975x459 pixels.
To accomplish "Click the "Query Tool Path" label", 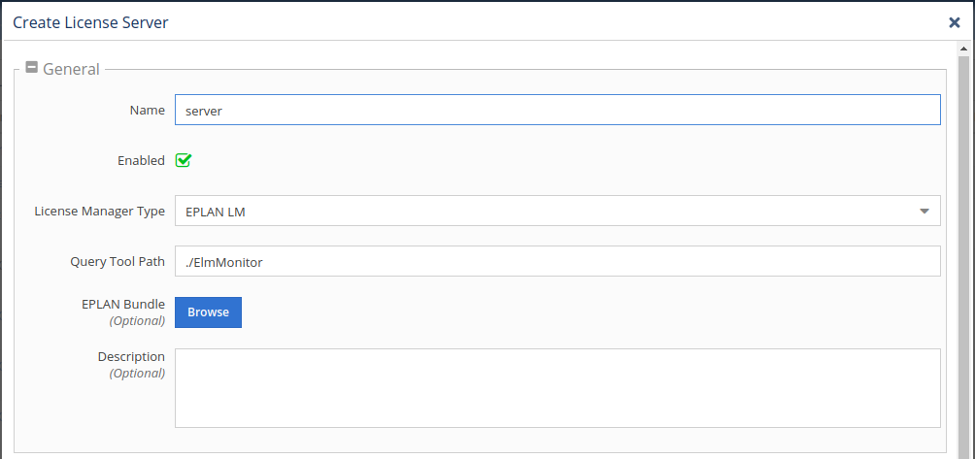I will coord(118,261).
